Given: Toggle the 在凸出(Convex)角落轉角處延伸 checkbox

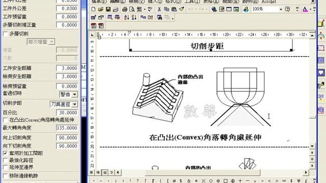Looking at the screenshot, I should [6, 120].
